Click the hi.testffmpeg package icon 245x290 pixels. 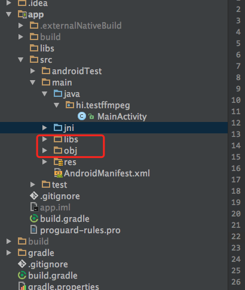pyautogui.click(x=70, y=105)
